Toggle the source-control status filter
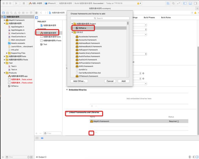199x159 pixels. tap(31, 157)
